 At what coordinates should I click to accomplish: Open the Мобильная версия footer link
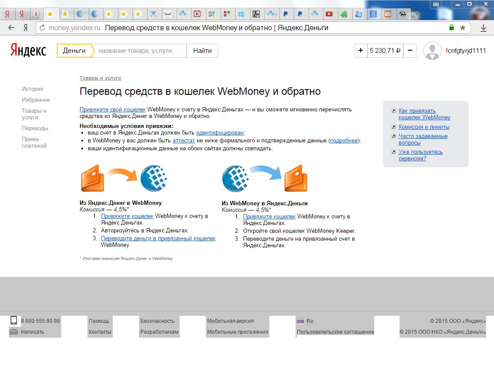tap(230, 321)
